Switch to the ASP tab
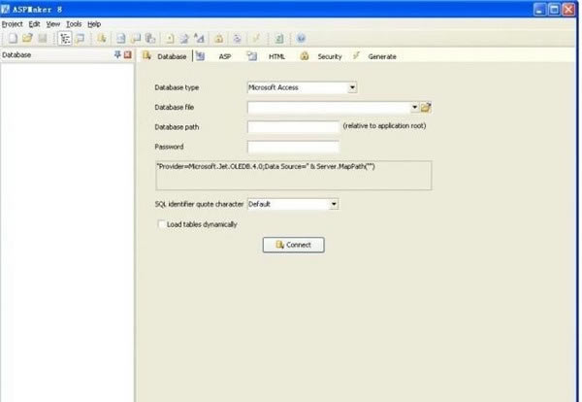582x402 pixels. [213, 56]
